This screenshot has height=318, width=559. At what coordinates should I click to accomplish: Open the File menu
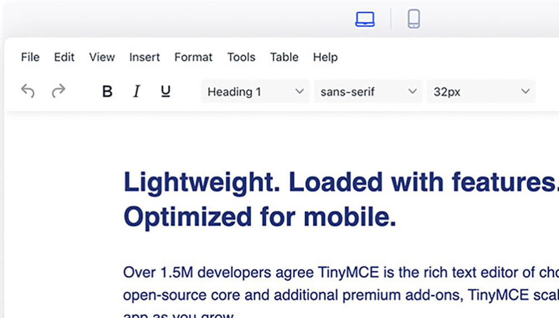click(30, 57)
